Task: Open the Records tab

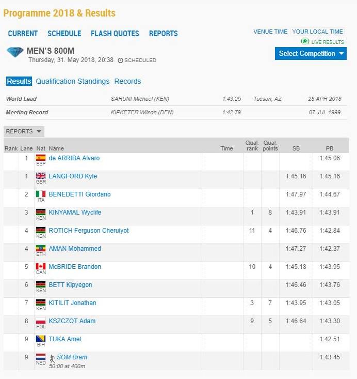Action: 127,81
